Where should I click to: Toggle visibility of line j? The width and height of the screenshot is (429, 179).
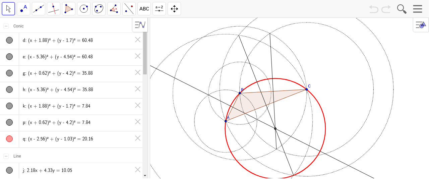pos(9,170)
